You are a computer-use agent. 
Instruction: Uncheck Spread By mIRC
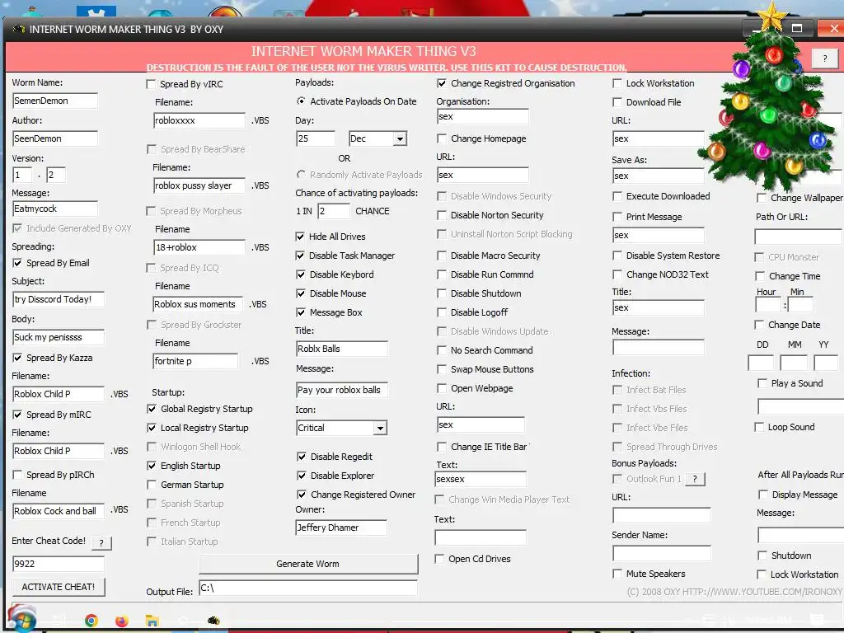[17, 415]
